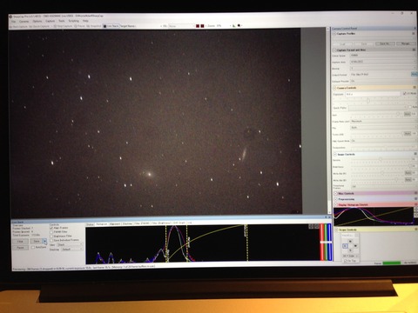Screen dimensions: 418x313
Task: Toggle Save Individual Frames checkbox
Action: point(51,240)
